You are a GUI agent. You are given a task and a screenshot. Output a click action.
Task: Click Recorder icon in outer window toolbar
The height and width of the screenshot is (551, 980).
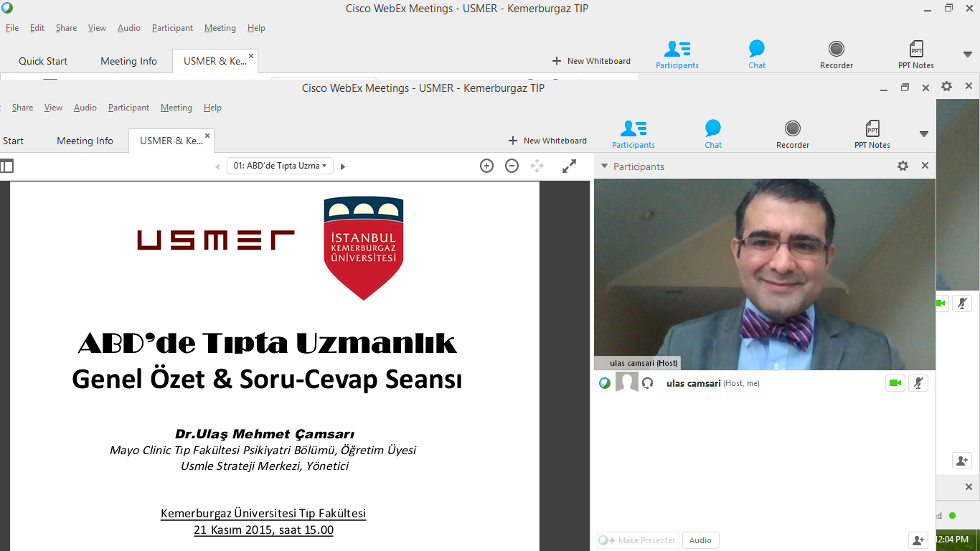pyautogui.click(x=837, y=55)
